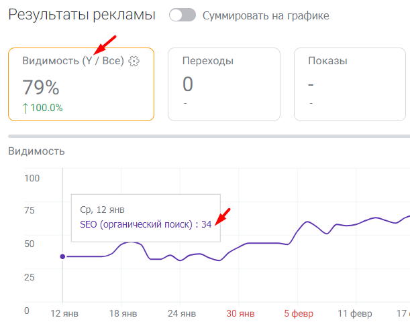This screenshot has height=326, width=410.
Task: Click the "Ср, 12 янв" tooltip date
Action: (x=102, y=210)
